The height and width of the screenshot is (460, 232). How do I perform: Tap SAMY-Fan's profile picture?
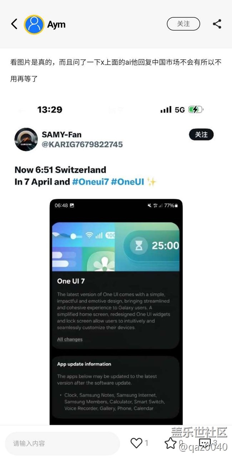(26, 140)
